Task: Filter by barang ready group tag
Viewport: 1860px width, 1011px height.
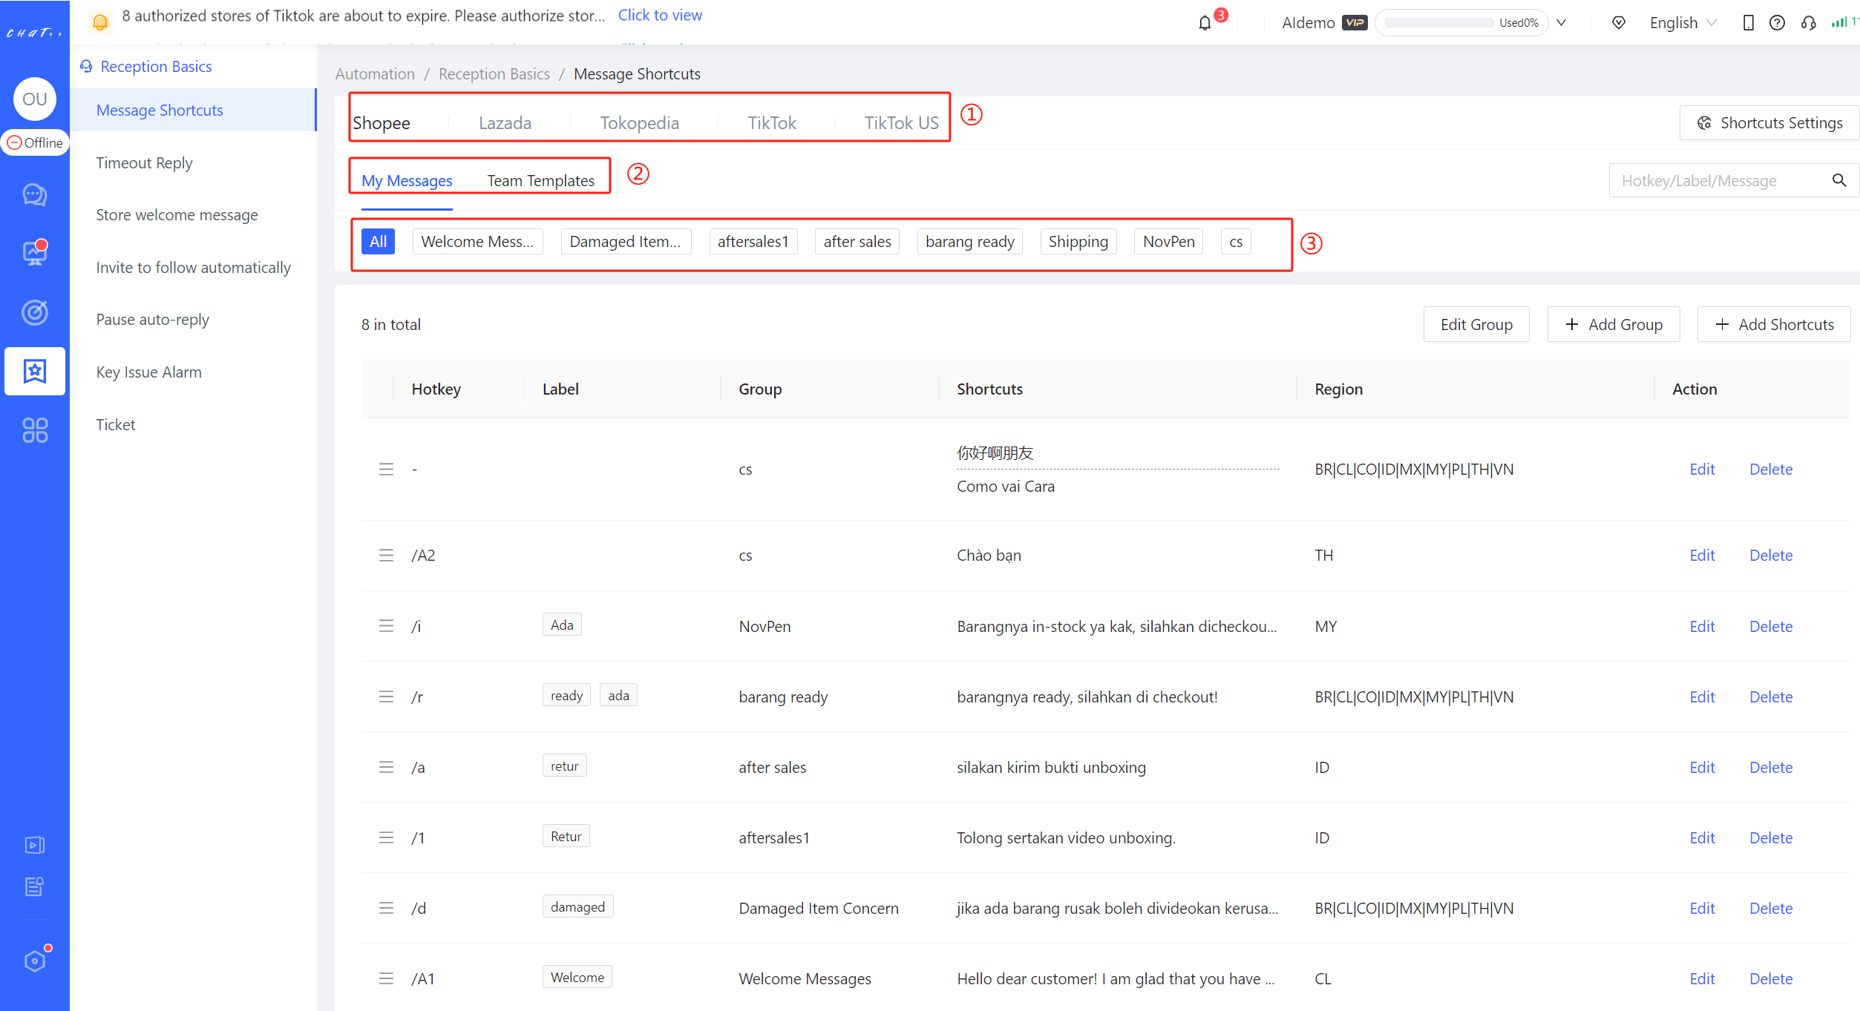Action: [969, 241]
